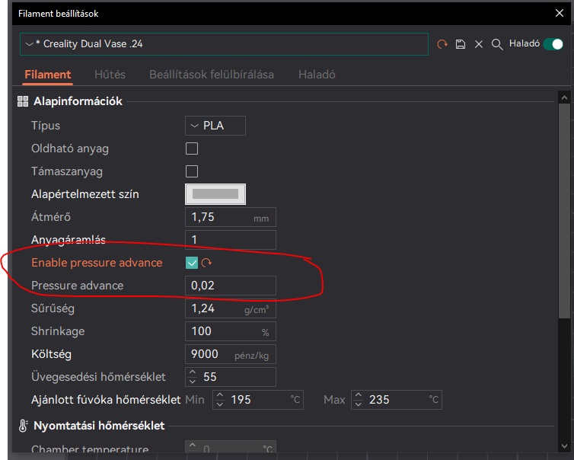Select the Haladó tab

click(x=317, y=75)
